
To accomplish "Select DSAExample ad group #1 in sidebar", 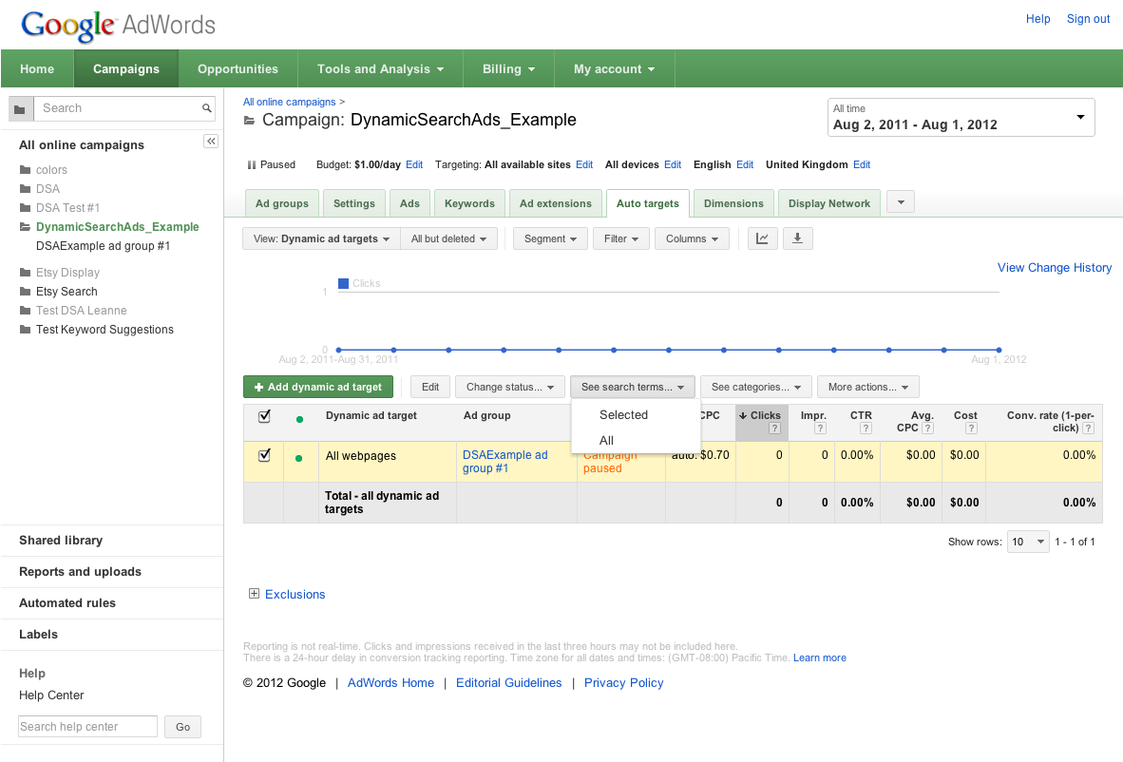I will (104, 246).
